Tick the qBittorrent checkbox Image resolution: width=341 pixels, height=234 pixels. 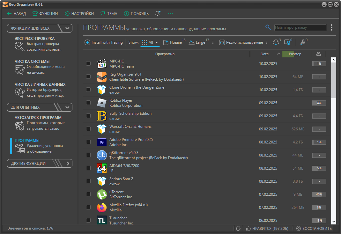pyautogui.click(x=88, y=155)
